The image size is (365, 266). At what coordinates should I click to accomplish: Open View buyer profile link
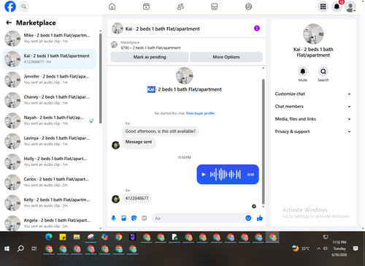(200, 113)
